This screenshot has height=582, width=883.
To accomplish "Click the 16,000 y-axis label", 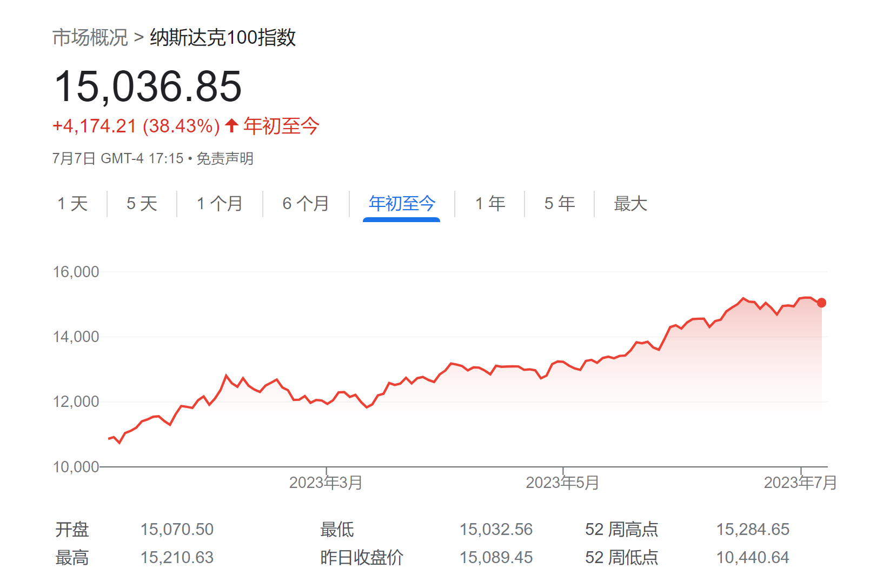I will coord(76,272).
